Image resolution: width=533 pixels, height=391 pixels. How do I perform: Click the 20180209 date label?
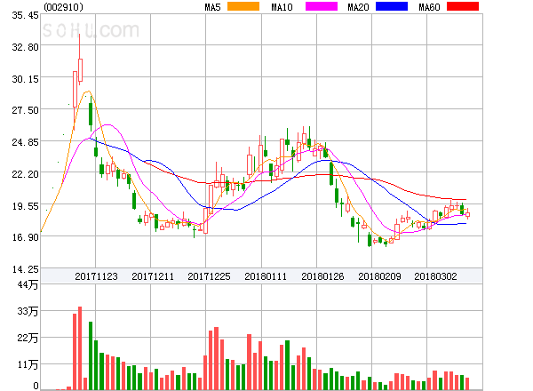pos(379,276)
